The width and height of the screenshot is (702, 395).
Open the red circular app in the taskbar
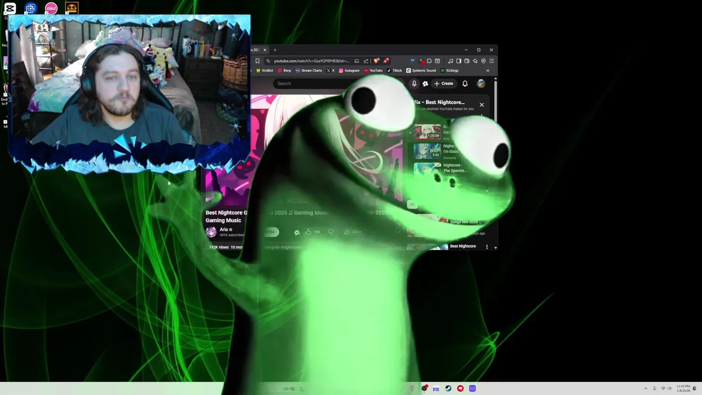[460, 388]
